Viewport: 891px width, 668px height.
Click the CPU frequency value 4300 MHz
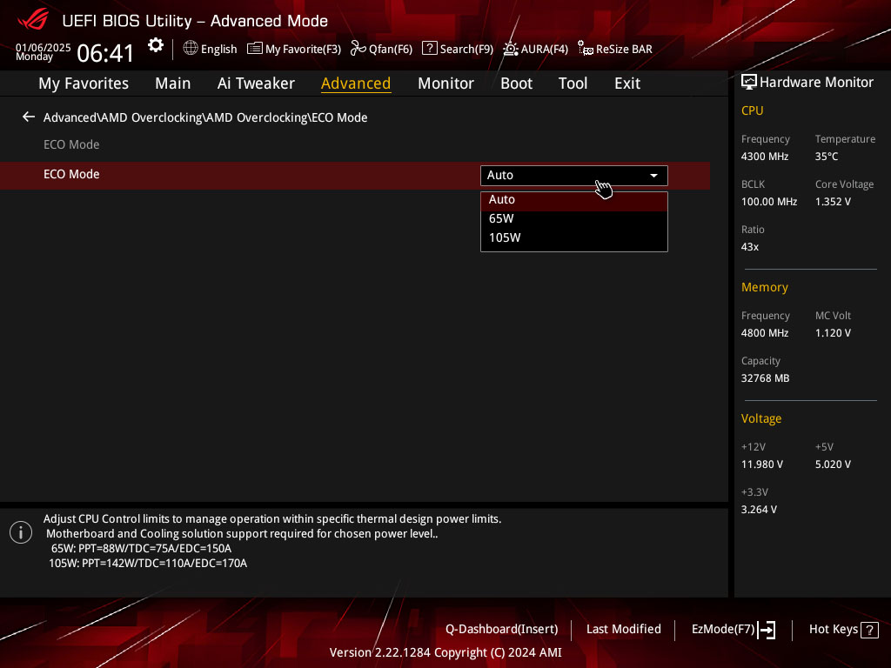click(x=764, y=157)
